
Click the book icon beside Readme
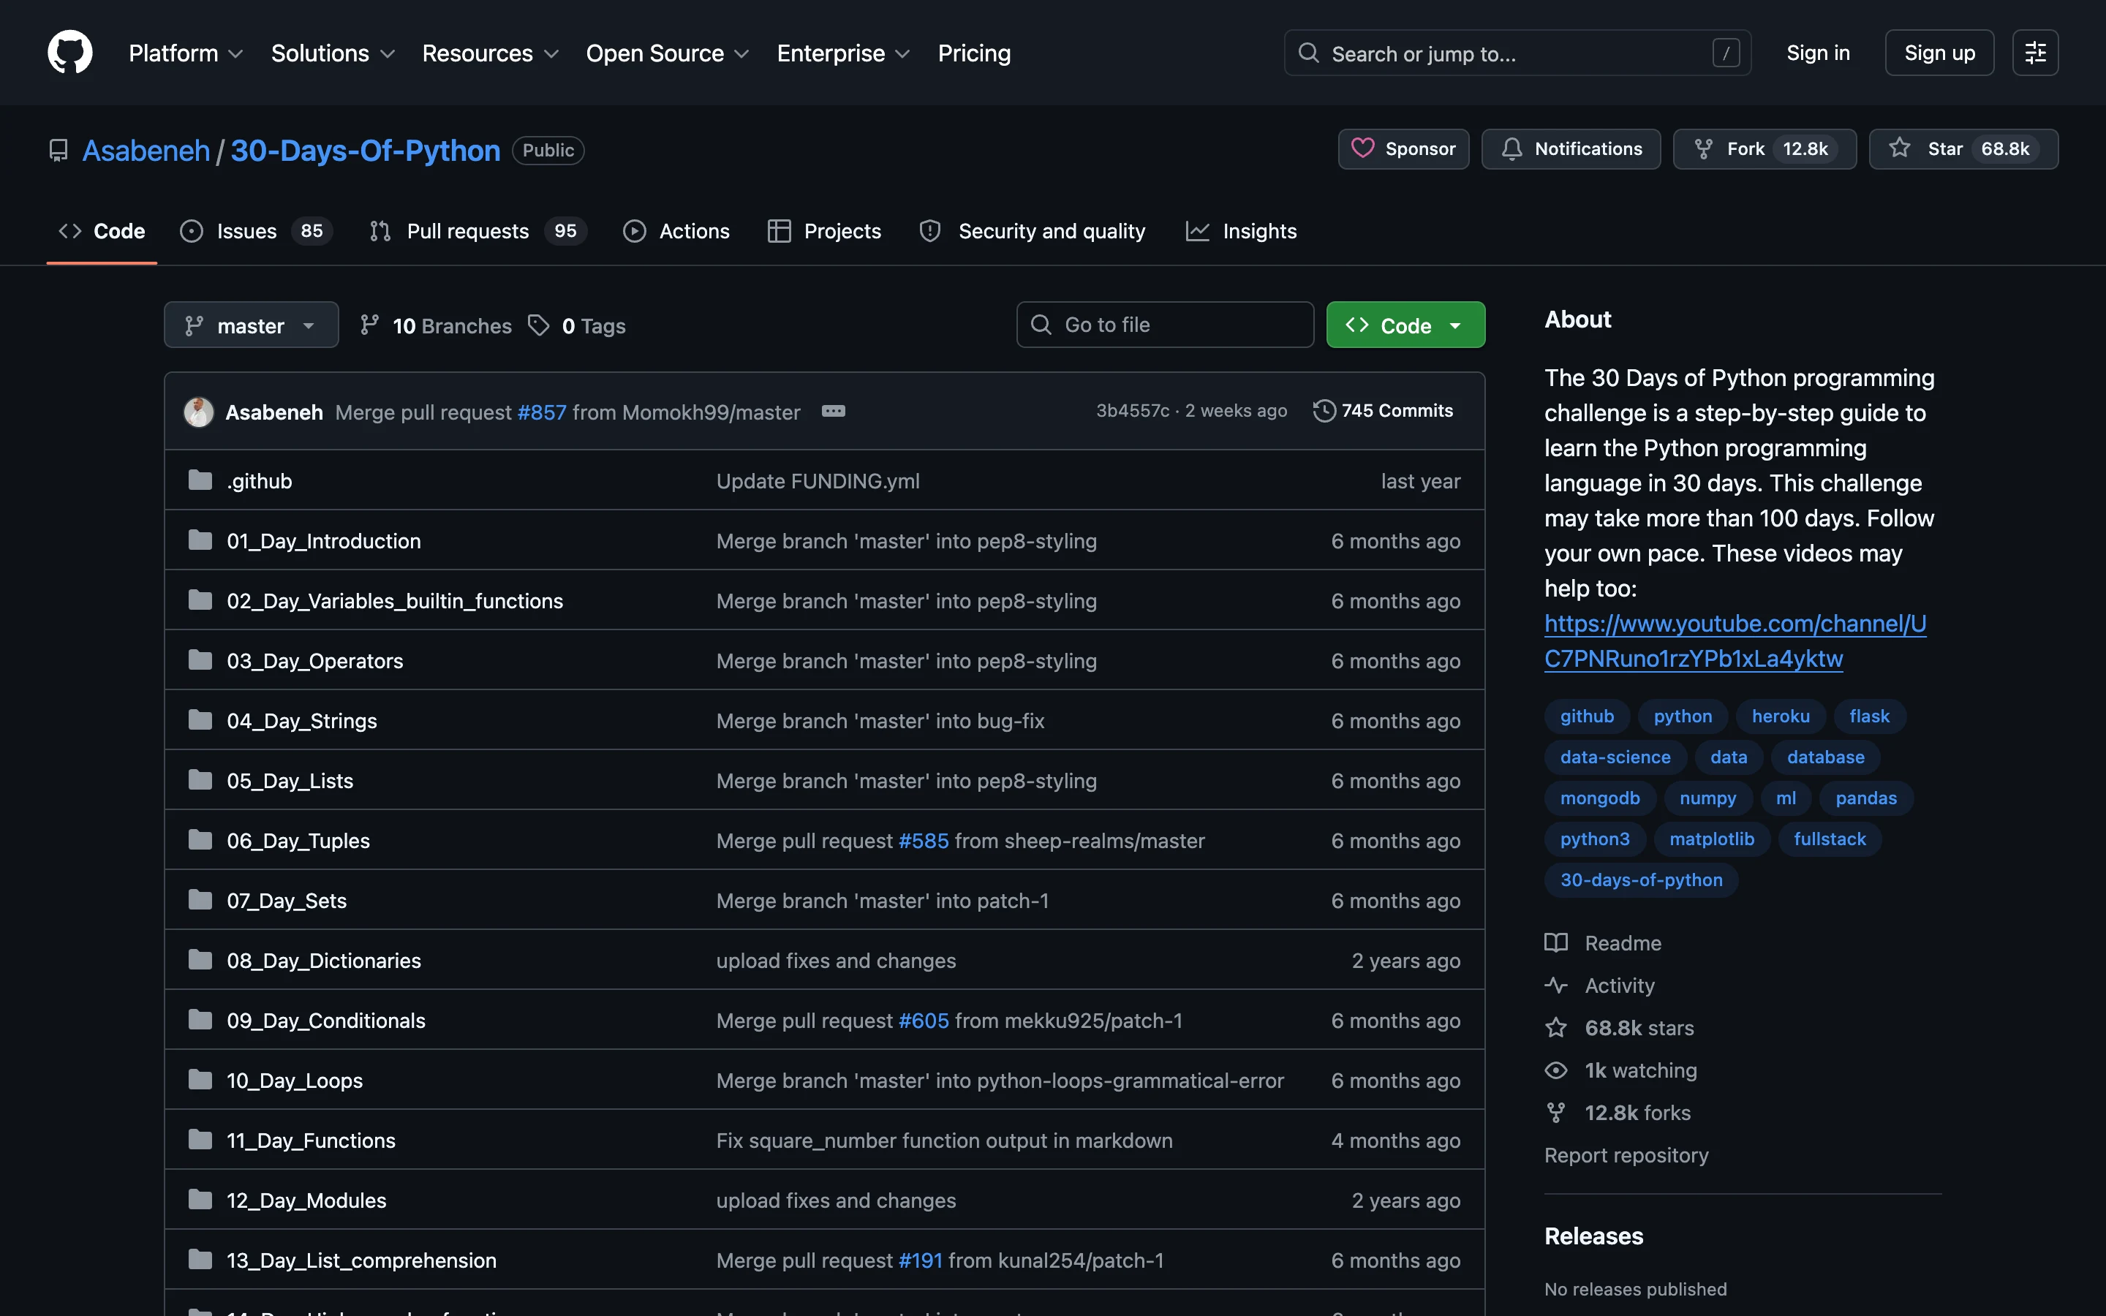pos(1556,942)
